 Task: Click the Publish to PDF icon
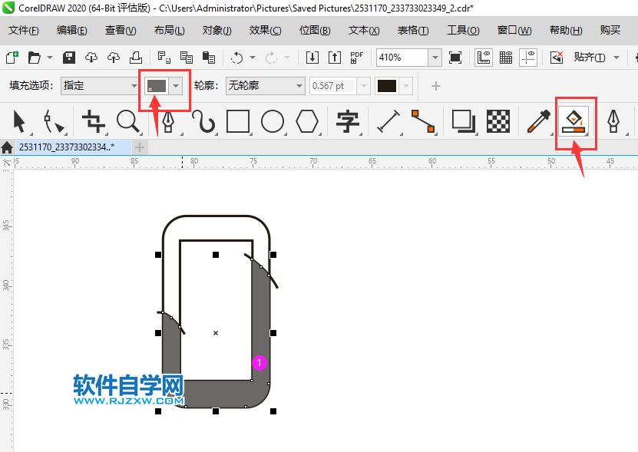click(356, 58)
